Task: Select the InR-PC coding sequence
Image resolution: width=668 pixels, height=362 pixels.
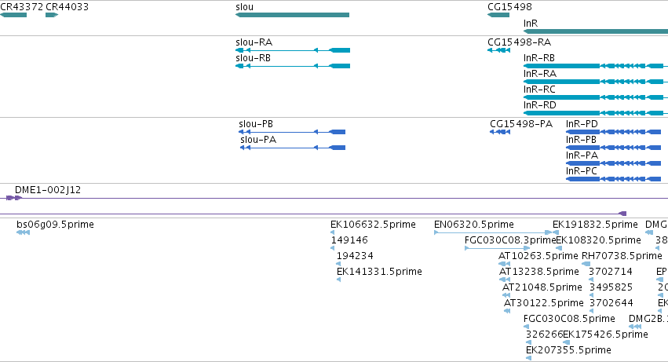Action: pos(614,179)
